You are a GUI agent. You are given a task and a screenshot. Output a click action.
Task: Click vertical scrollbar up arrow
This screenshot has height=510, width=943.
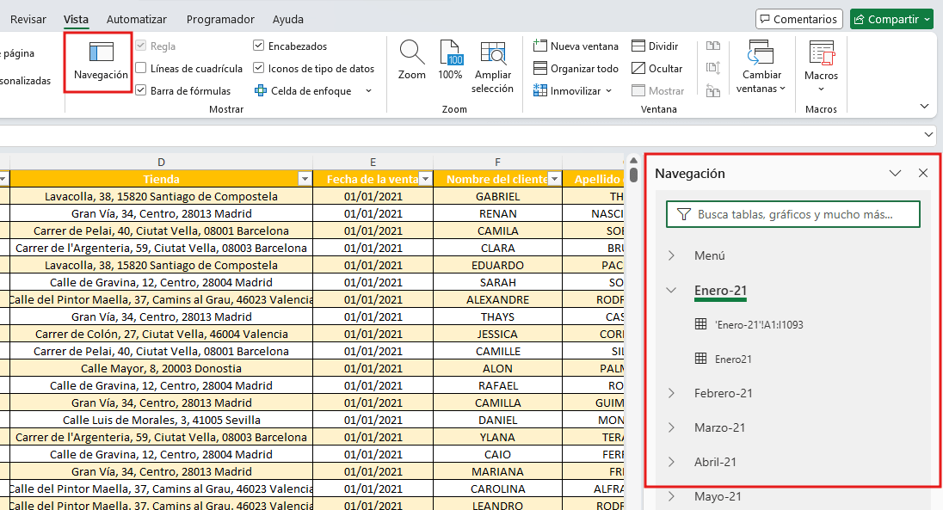pos(633,161)
